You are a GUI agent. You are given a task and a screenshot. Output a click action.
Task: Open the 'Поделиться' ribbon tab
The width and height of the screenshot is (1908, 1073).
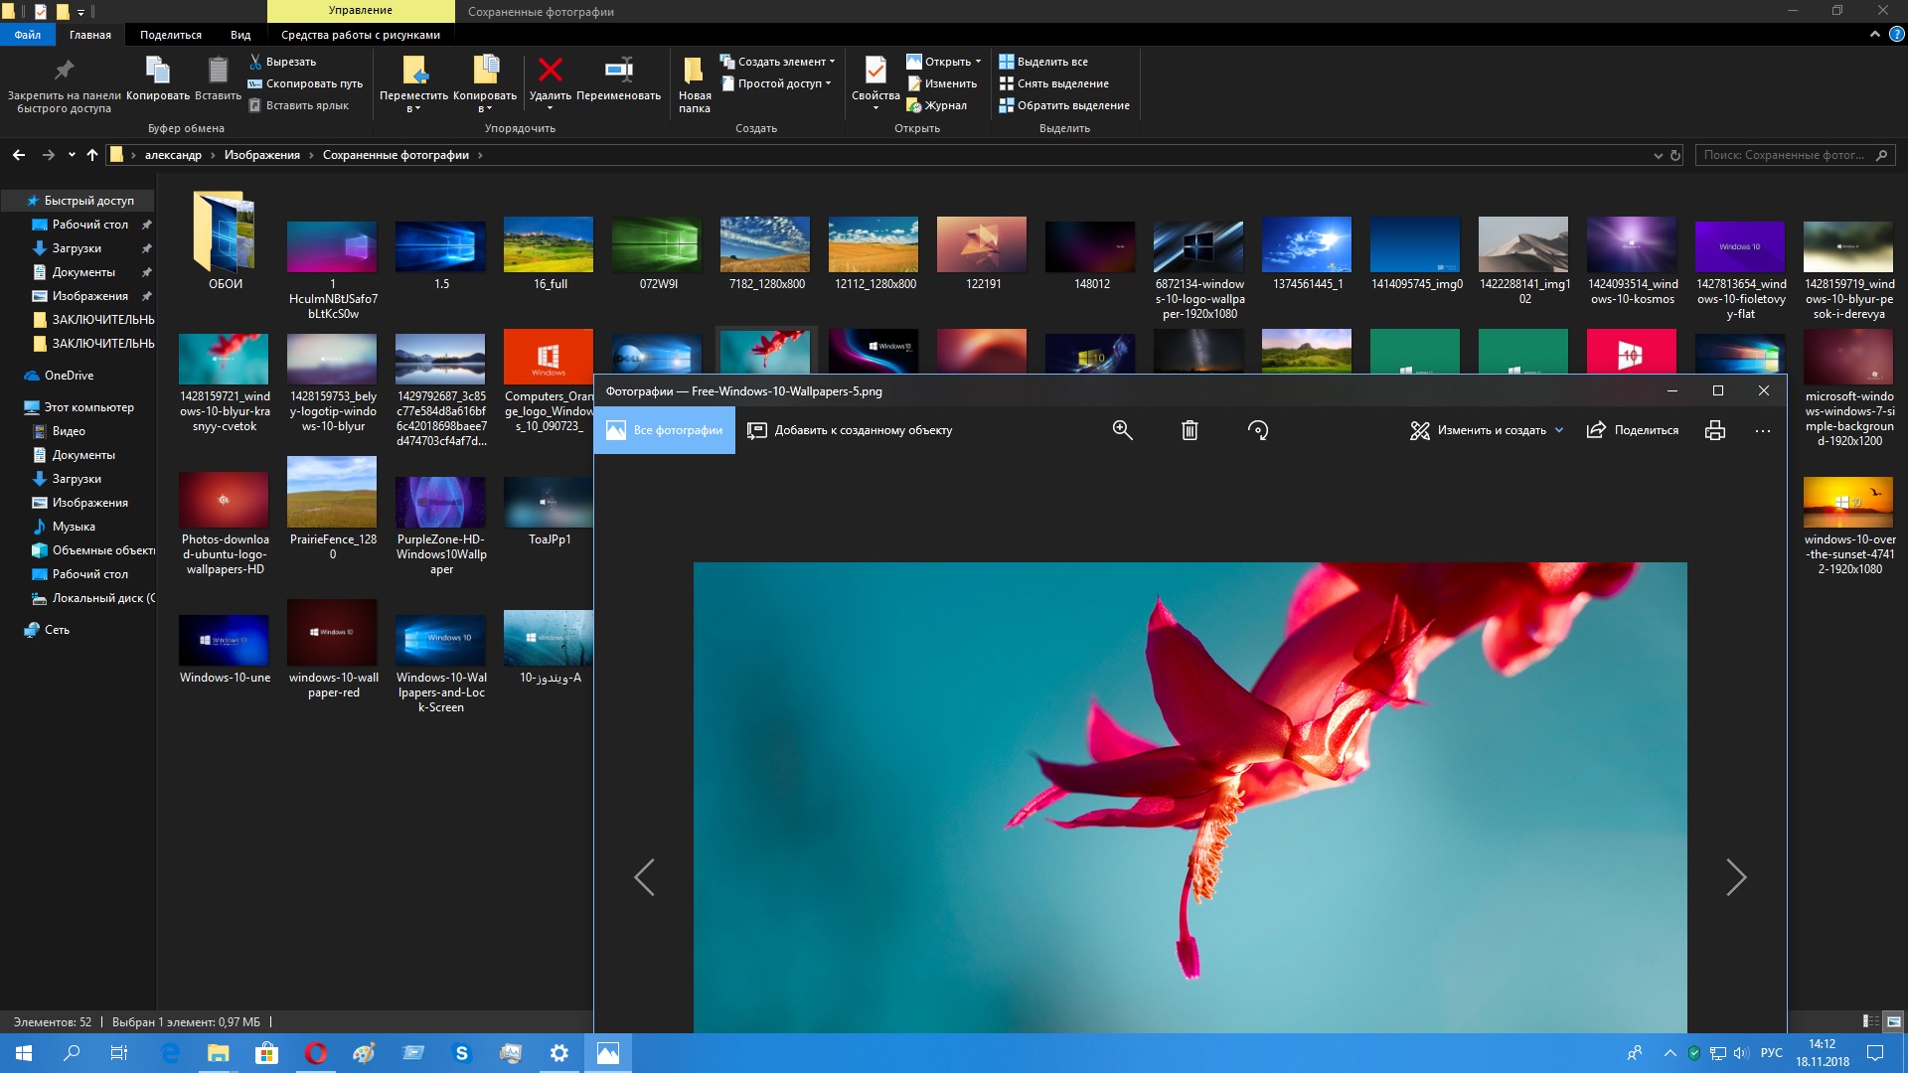coord(170,35)
